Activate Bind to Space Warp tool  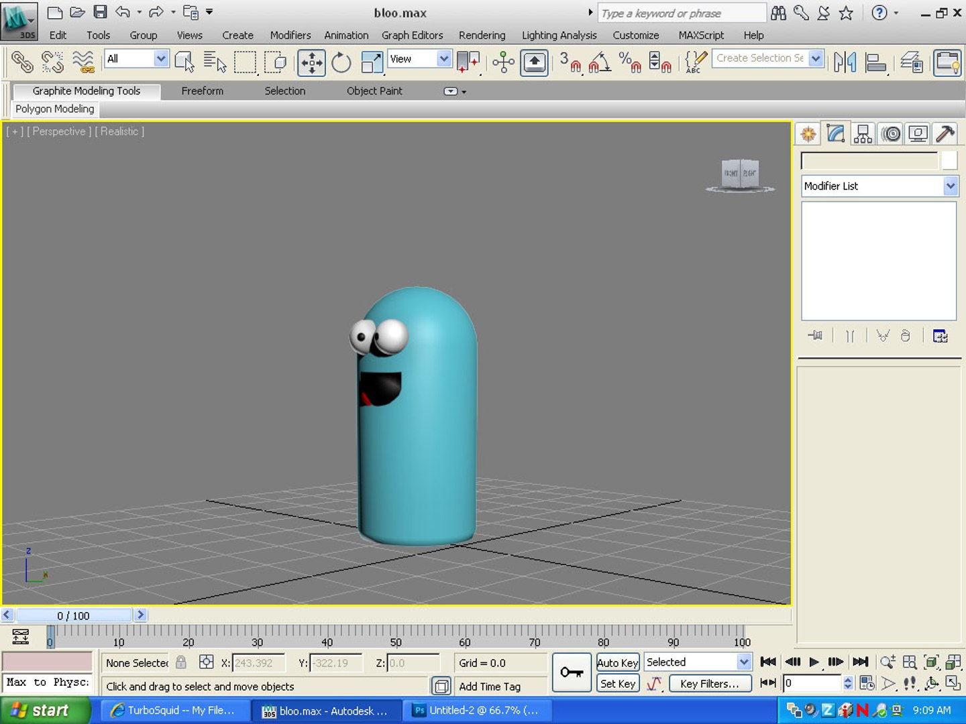point(83,62)
